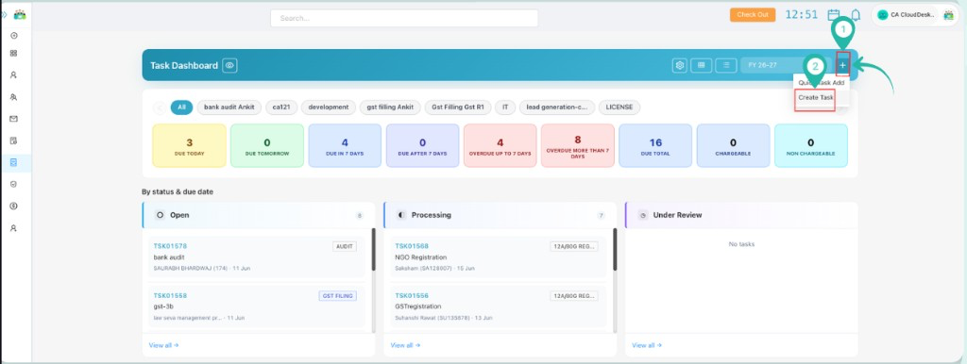Open the Overdue Up To 7 Days card
The height and width of the screenshot is (364, 967).
pos(500,145)
